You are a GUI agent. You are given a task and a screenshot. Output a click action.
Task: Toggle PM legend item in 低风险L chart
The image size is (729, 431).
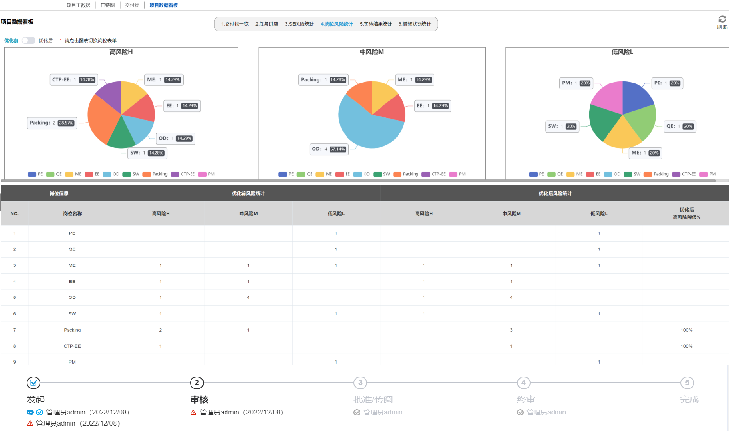(708, 174)
